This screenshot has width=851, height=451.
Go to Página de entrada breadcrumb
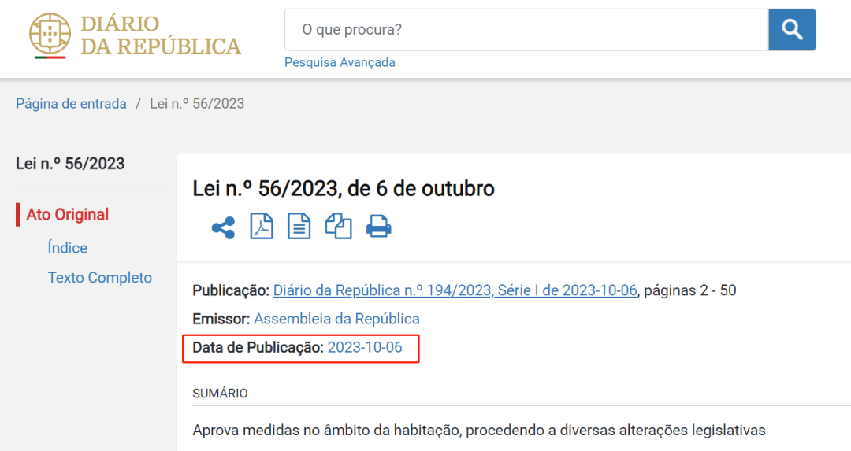[x=71, y=104]
